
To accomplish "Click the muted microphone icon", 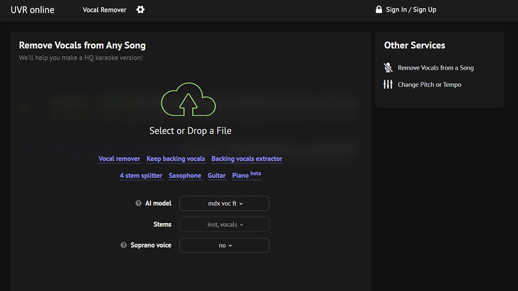I will (388, 67).
